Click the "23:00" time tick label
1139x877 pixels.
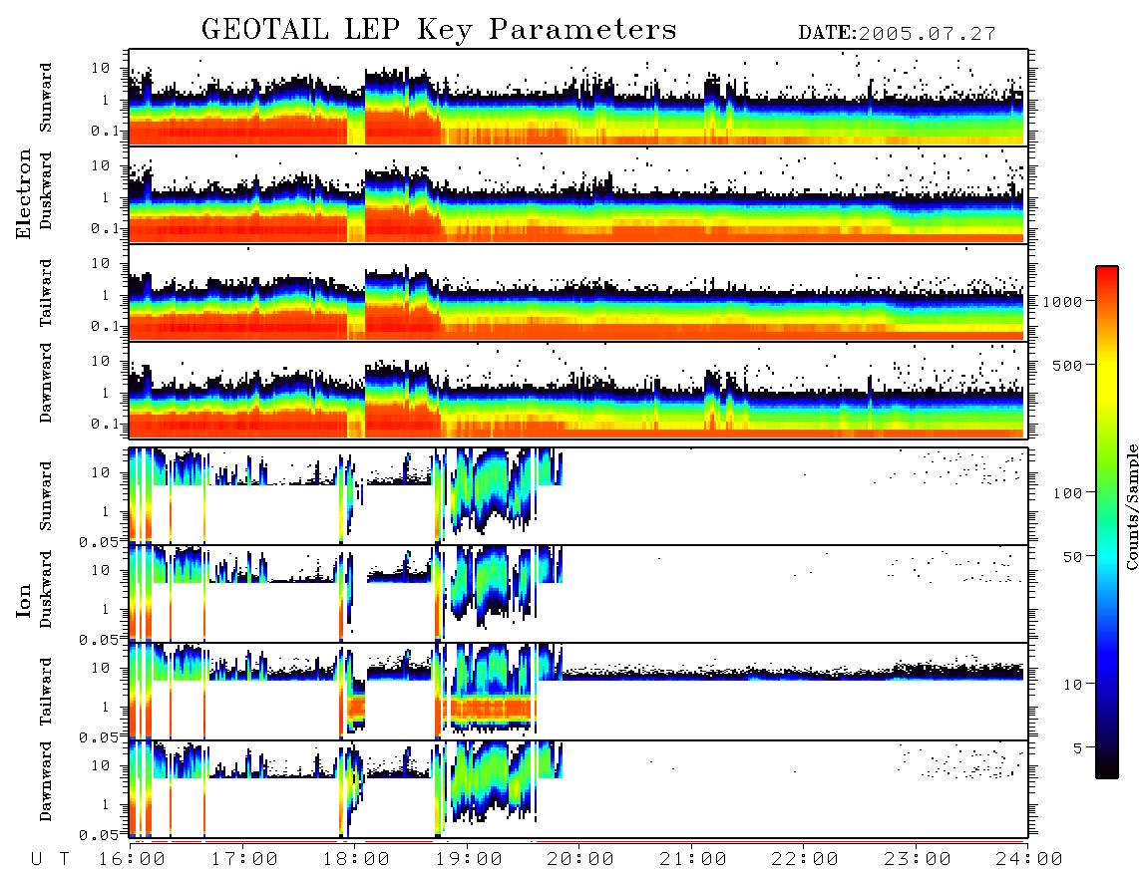(x=919, y=859)
